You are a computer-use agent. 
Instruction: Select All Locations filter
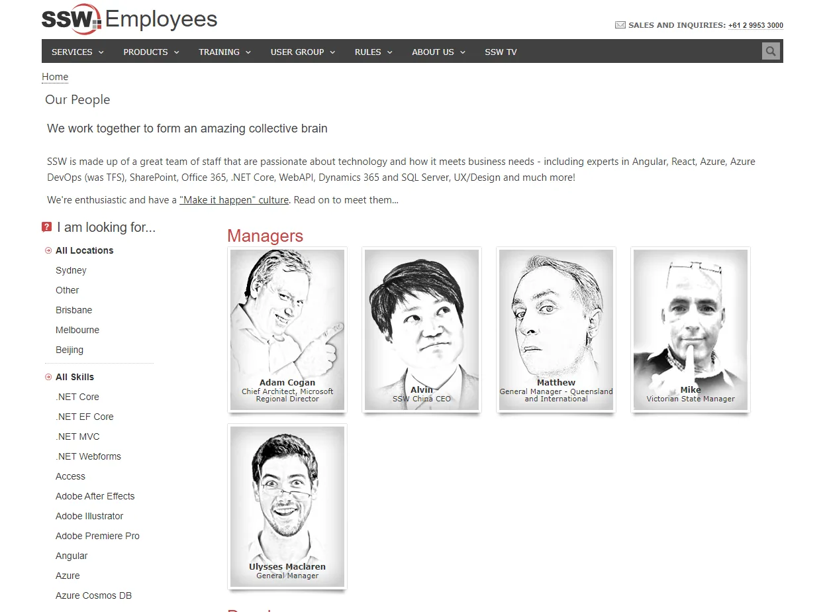(84, 250)
